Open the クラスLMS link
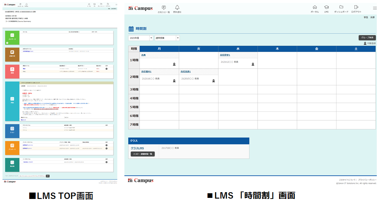380x205 pixels. coord(137,148)
